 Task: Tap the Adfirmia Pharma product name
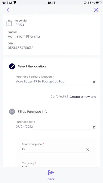pyautogui.click(x=24, y=37)
